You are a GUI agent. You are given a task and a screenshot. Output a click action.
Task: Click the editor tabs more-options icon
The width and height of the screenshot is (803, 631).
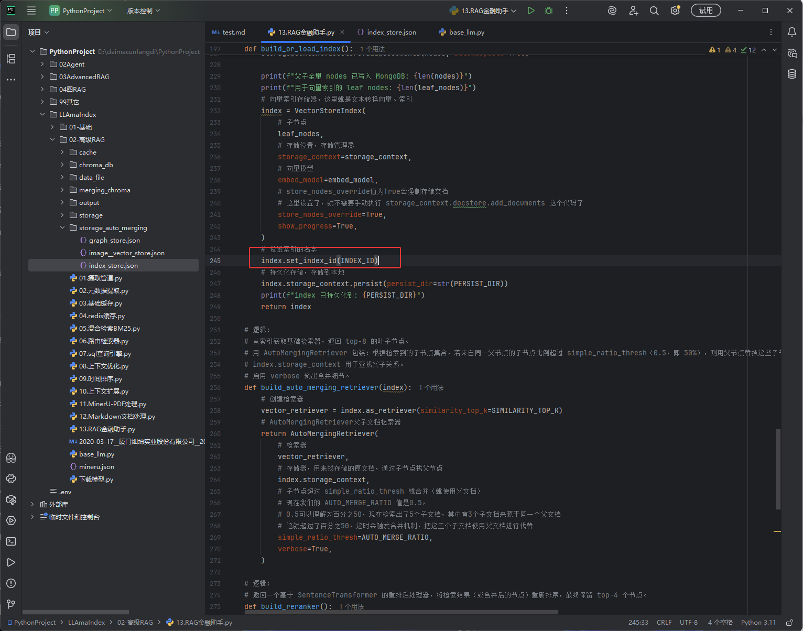[x=771, y=32]
